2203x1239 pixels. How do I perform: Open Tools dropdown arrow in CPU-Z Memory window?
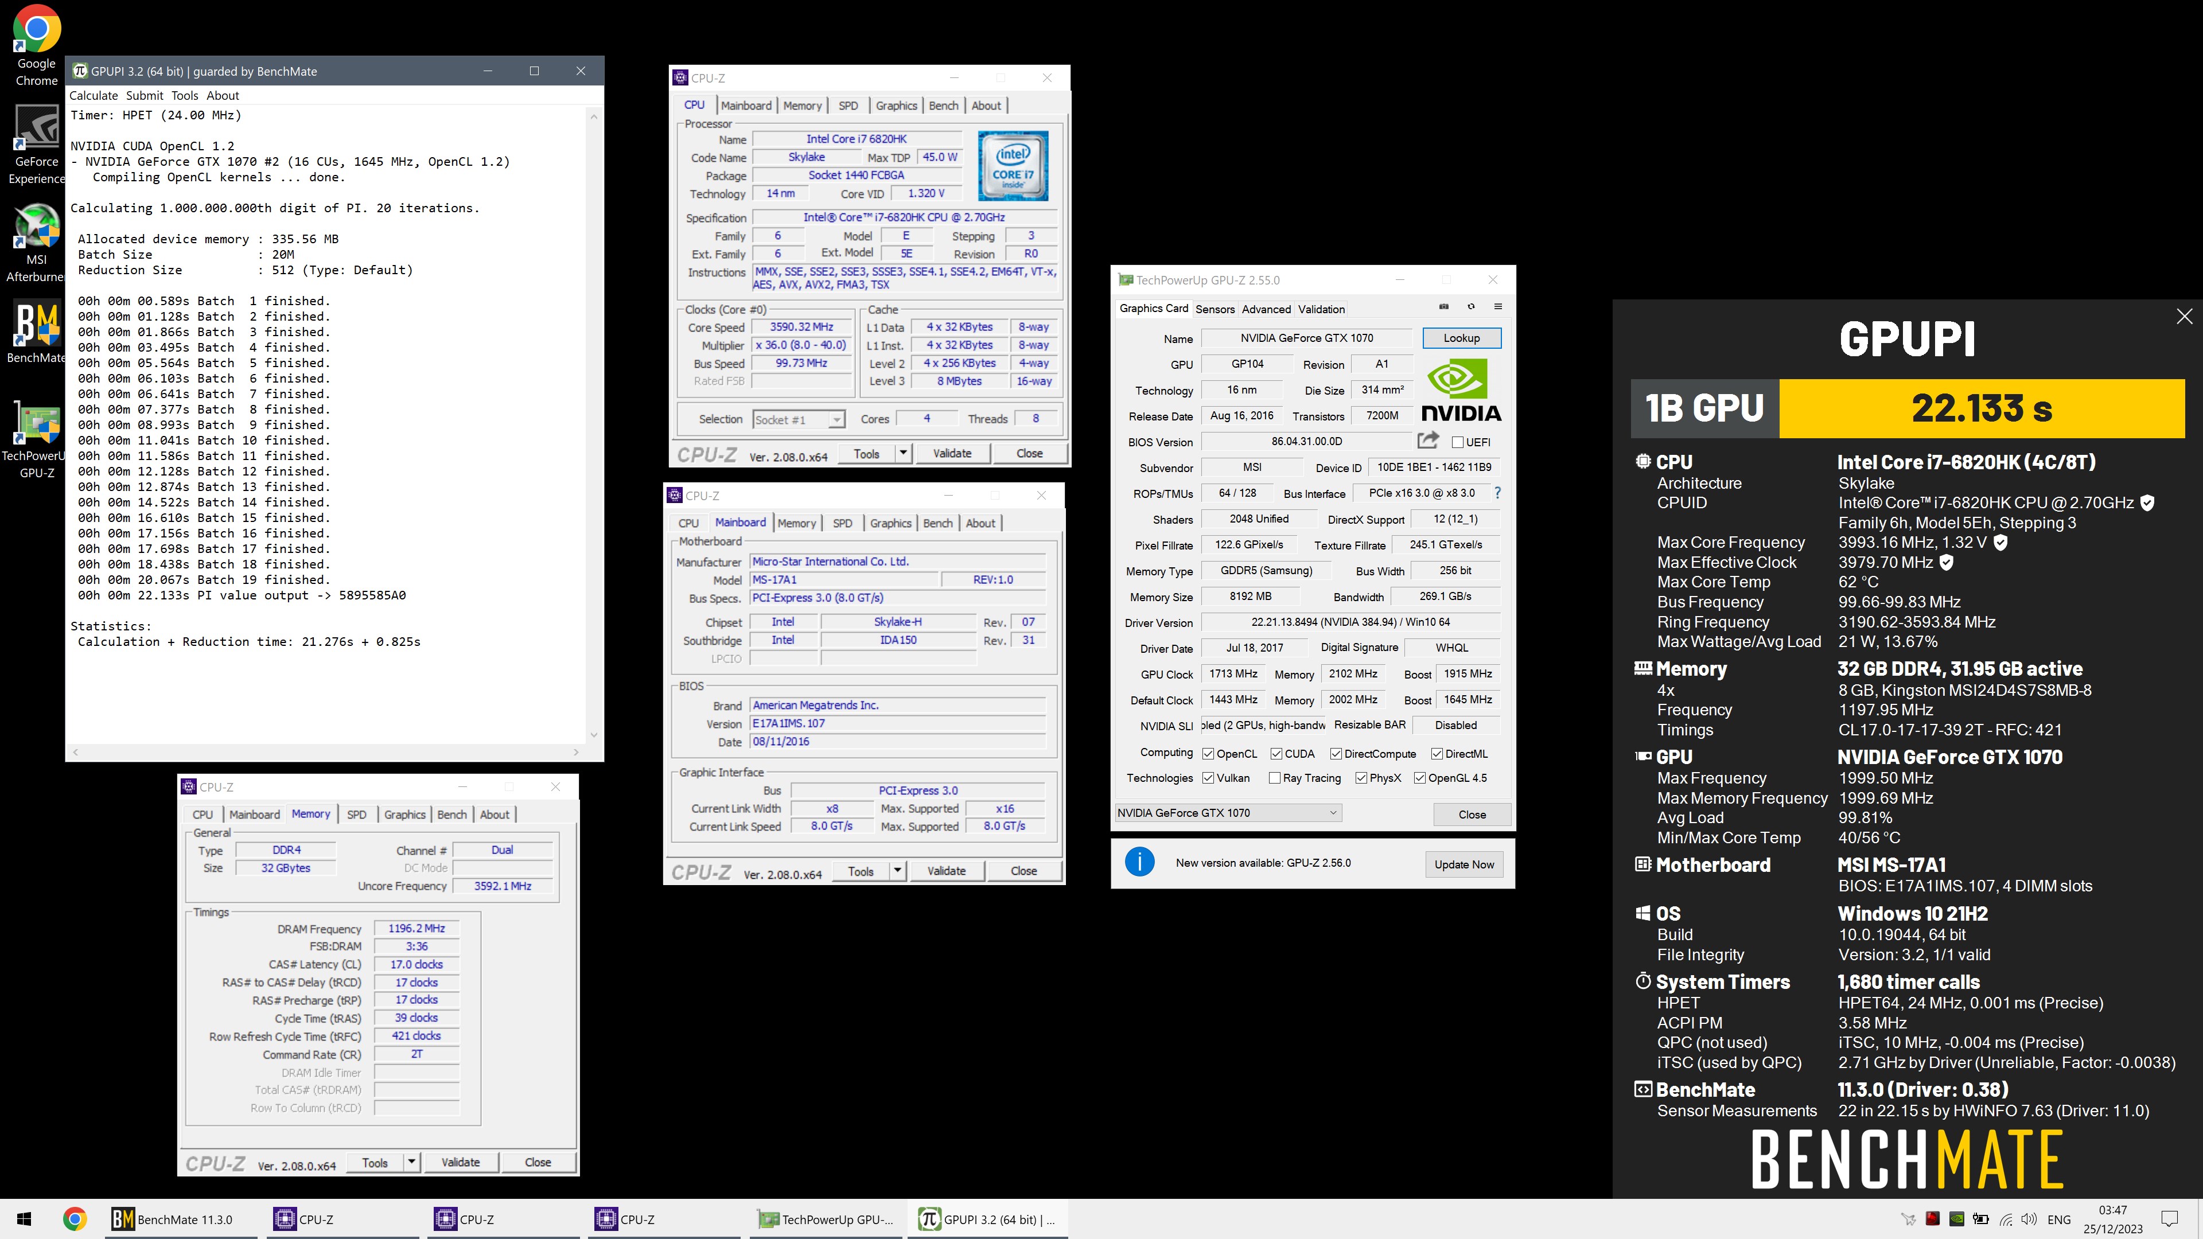click(x=411, y=1162)
